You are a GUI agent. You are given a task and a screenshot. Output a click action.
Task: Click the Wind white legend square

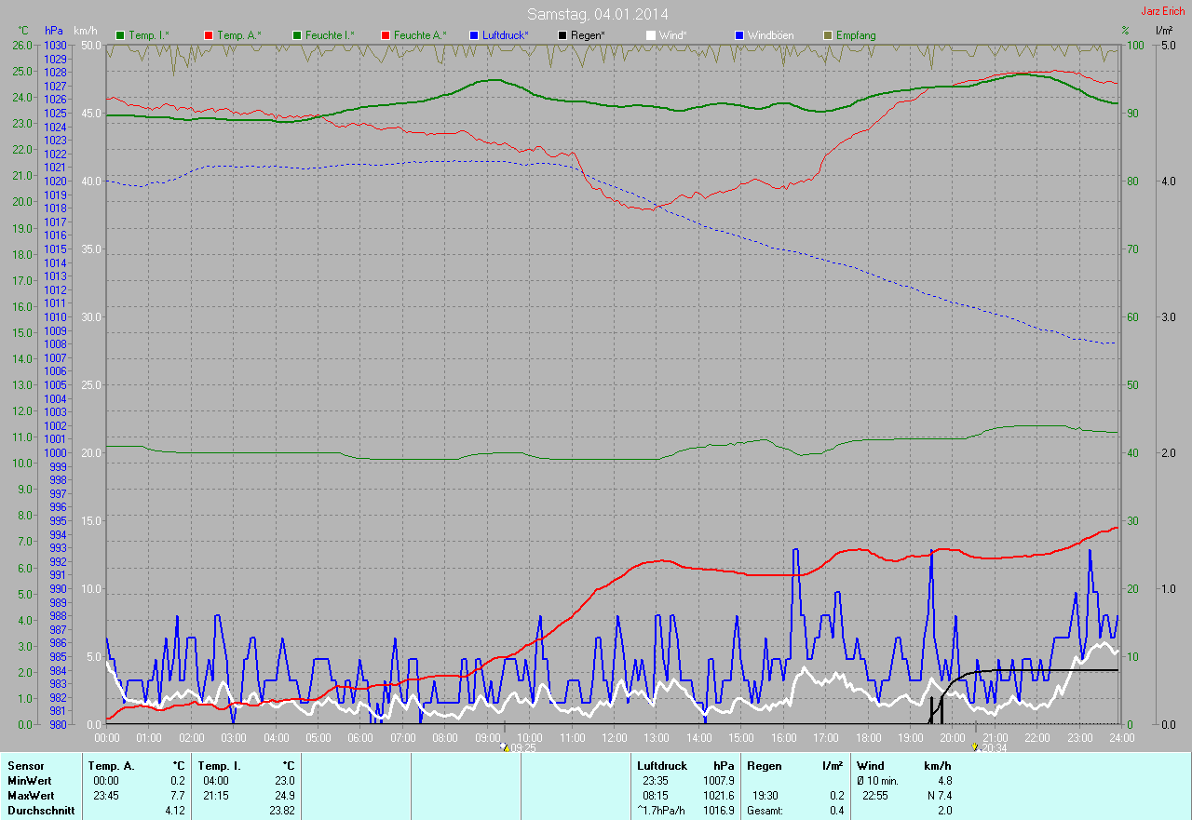[x=651, y=35]
